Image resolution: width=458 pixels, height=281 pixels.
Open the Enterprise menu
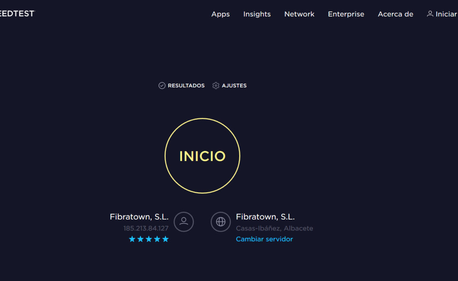pos(346,14)
